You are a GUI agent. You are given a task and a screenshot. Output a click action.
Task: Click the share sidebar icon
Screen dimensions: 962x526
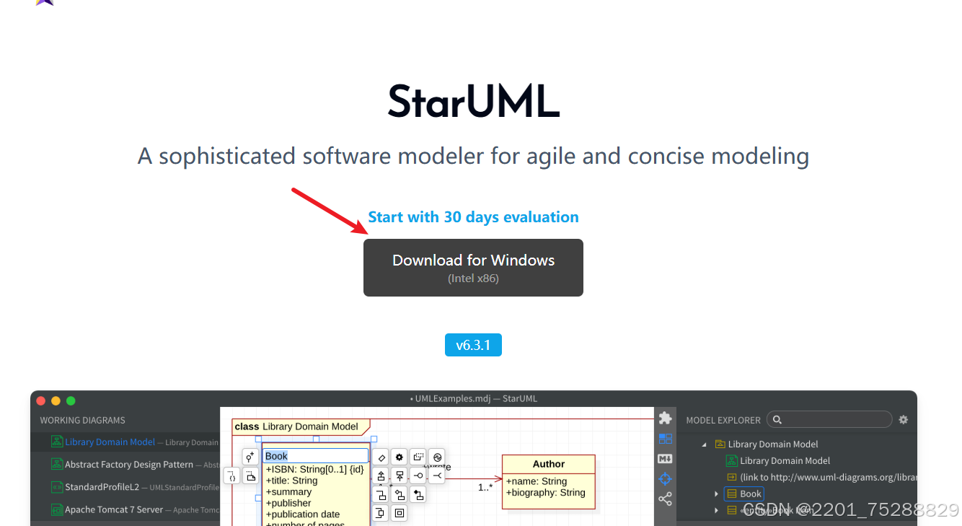click(665, 499)
